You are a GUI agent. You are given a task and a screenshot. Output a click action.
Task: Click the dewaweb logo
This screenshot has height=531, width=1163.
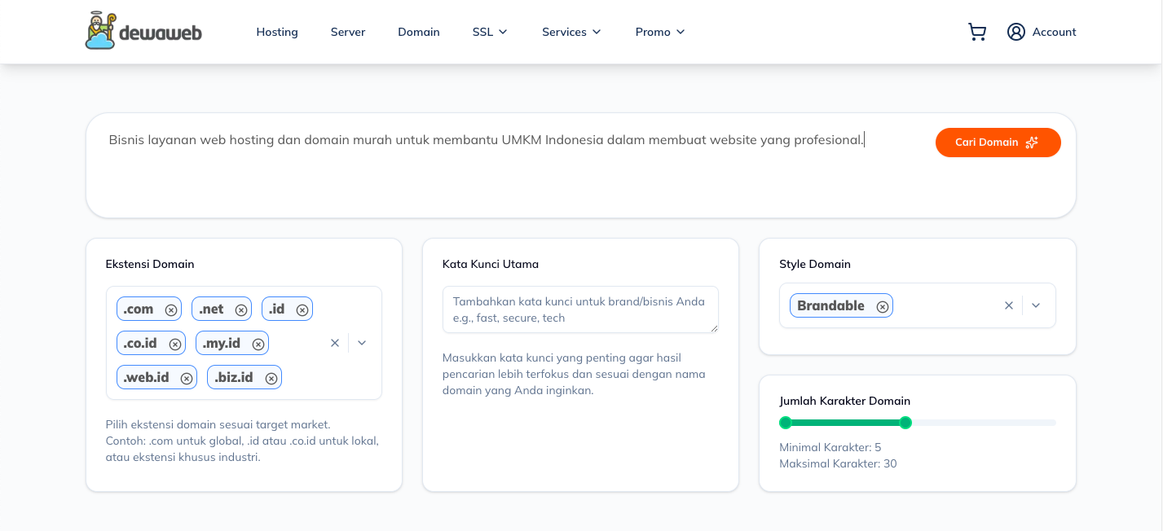click(x=143, y=31)
